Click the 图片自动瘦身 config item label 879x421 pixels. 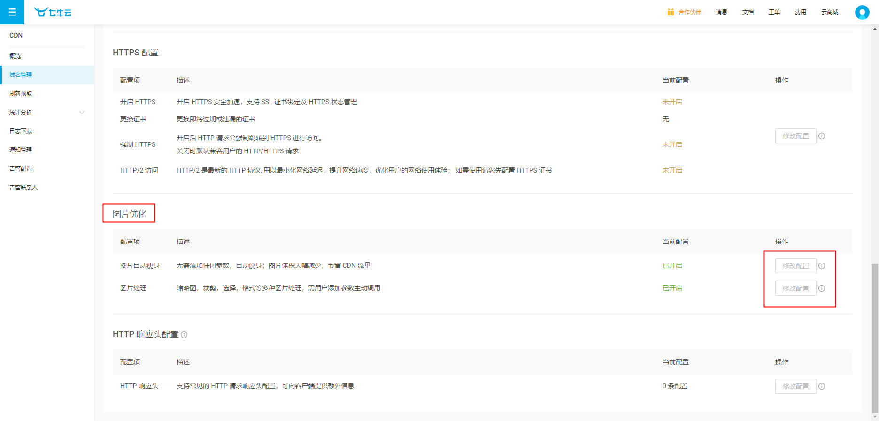click(140, 265)
